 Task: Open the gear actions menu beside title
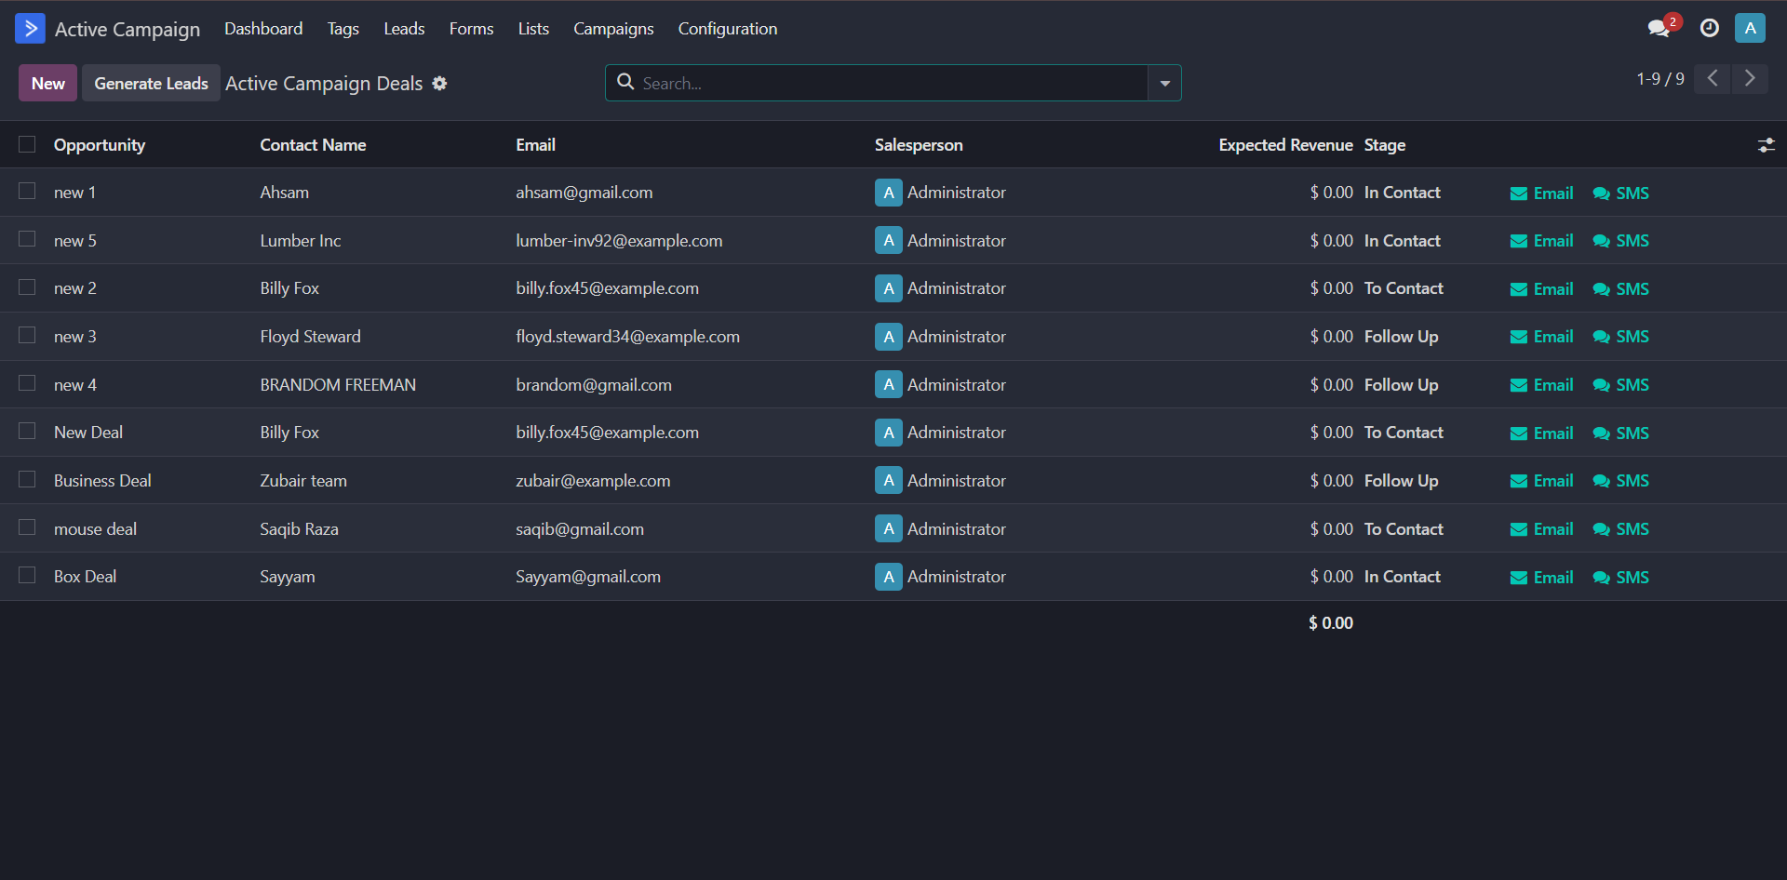tap(440, 84)
